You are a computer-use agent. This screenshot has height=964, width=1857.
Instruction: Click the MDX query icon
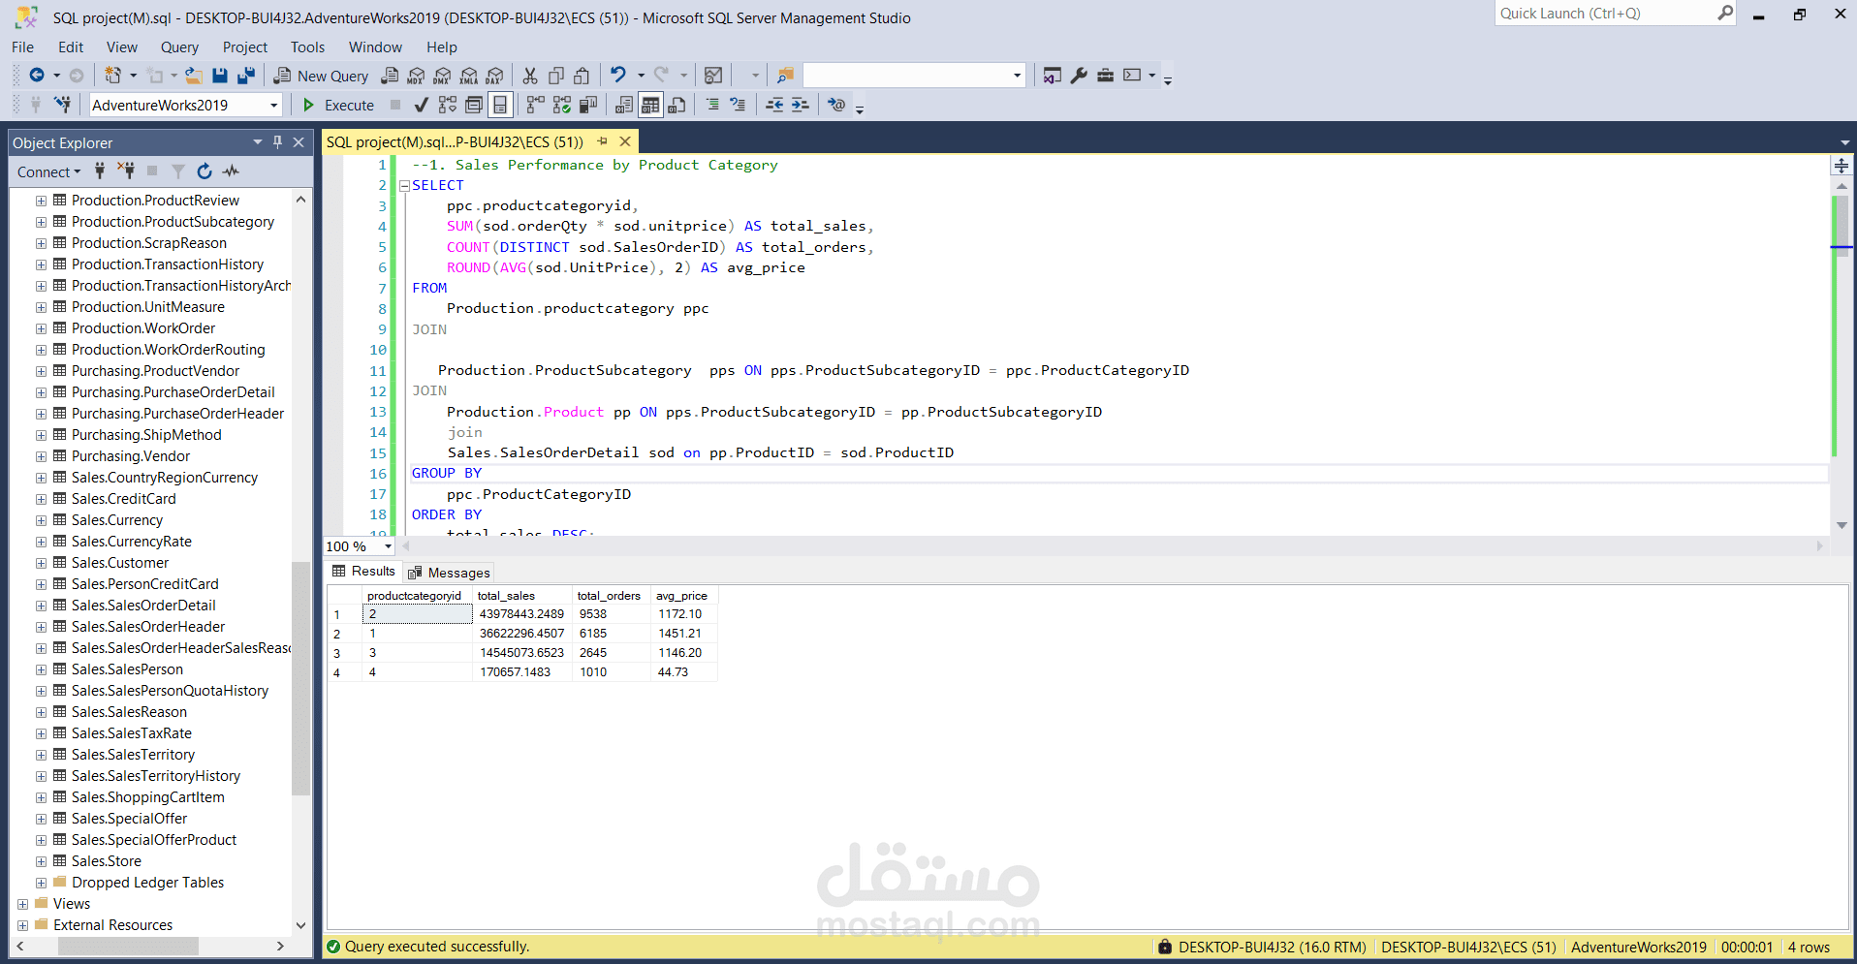click(416, 76)
